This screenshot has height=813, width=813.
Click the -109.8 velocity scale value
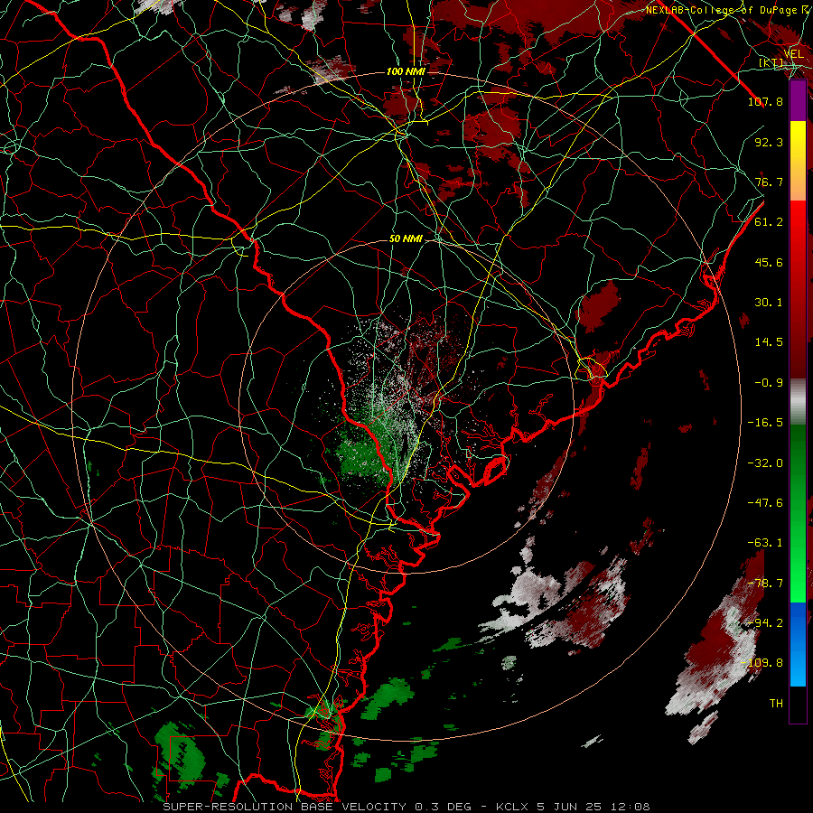pos(762,663)
